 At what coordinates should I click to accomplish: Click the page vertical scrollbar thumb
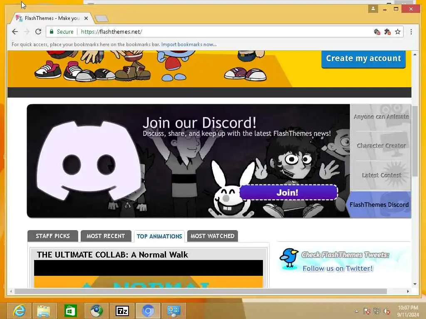[x=415, y=141]
